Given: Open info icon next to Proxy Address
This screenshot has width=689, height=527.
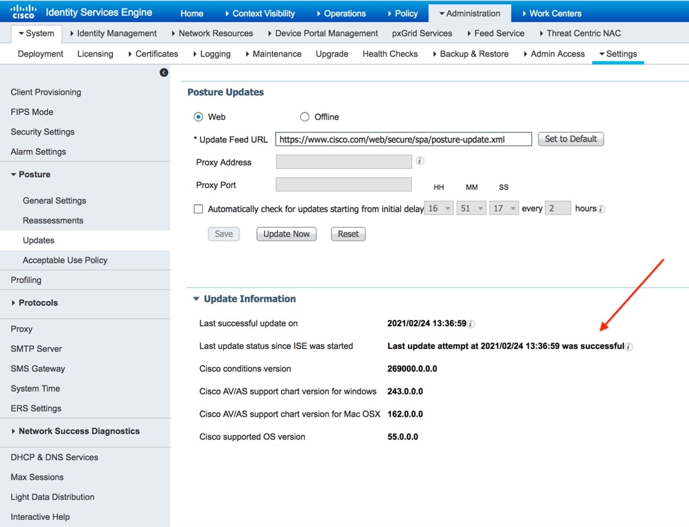Looking at the screenshot, I should click(420, 161).
